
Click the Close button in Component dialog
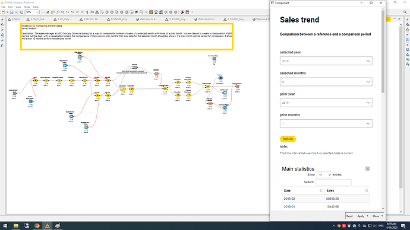pyautogui.click(x=376, y=216)
